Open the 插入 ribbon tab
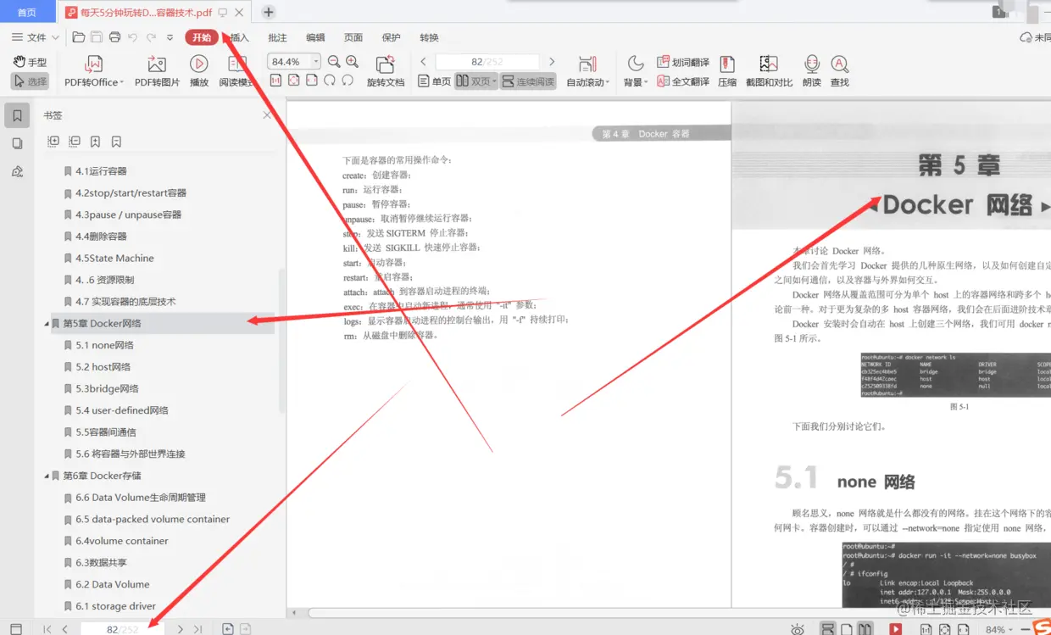Image resolution: width=1051 pixels, height=635 pixels. 240,37
